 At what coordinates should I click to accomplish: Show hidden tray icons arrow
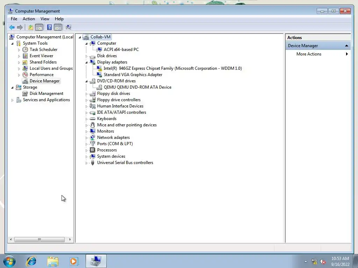[306, 262]
